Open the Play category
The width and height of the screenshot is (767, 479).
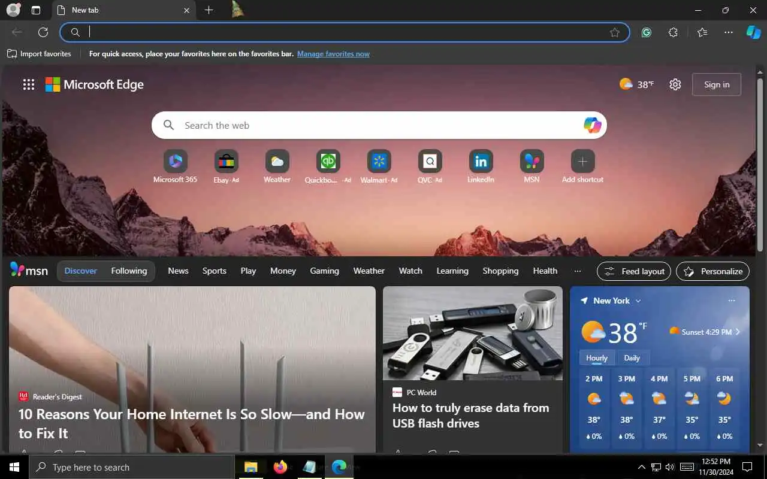248,271
